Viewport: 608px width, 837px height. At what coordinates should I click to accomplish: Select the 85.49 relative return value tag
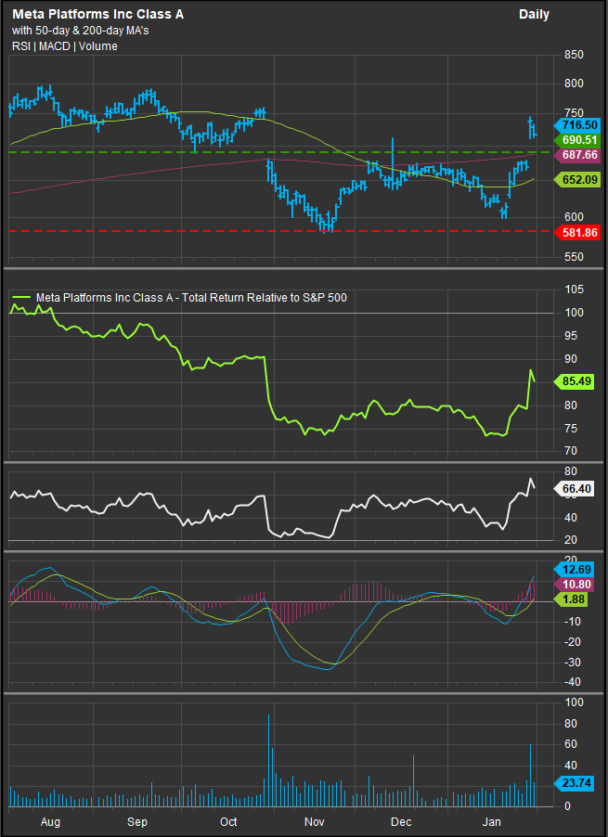[579, 380]
